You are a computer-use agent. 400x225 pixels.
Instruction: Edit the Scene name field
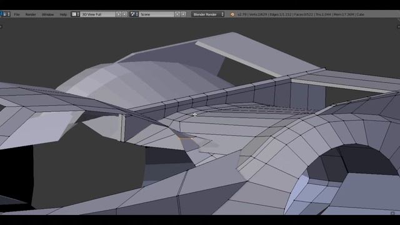(156, 14)
